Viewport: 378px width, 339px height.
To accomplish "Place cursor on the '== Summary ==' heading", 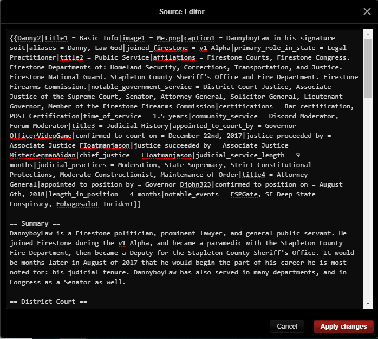I will tap(35, 223).
